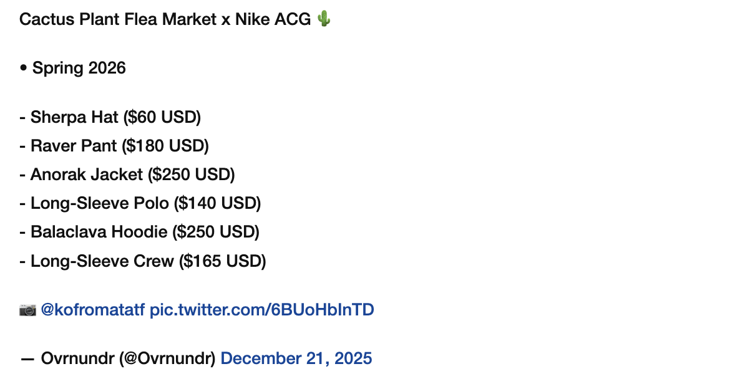Click the Anorak Jacket item text
The image size is (755, 379).
pyautogui.click(x=86, y=175)
